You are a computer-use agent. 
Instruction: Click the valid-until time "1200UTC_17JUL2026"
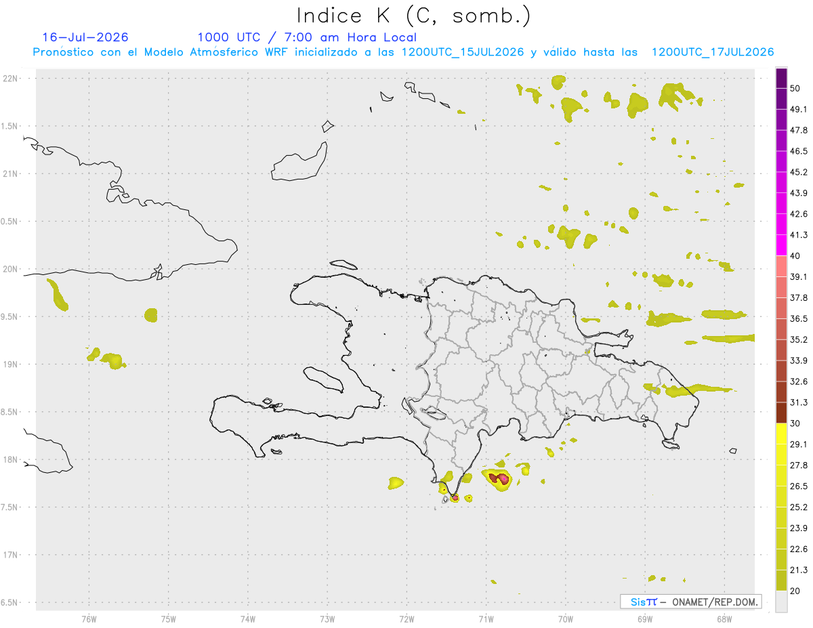click(x=713, y=52)
